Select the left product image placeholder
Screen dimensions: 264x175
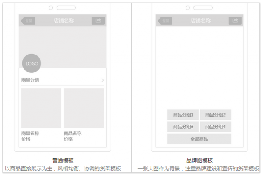[41, 108]
